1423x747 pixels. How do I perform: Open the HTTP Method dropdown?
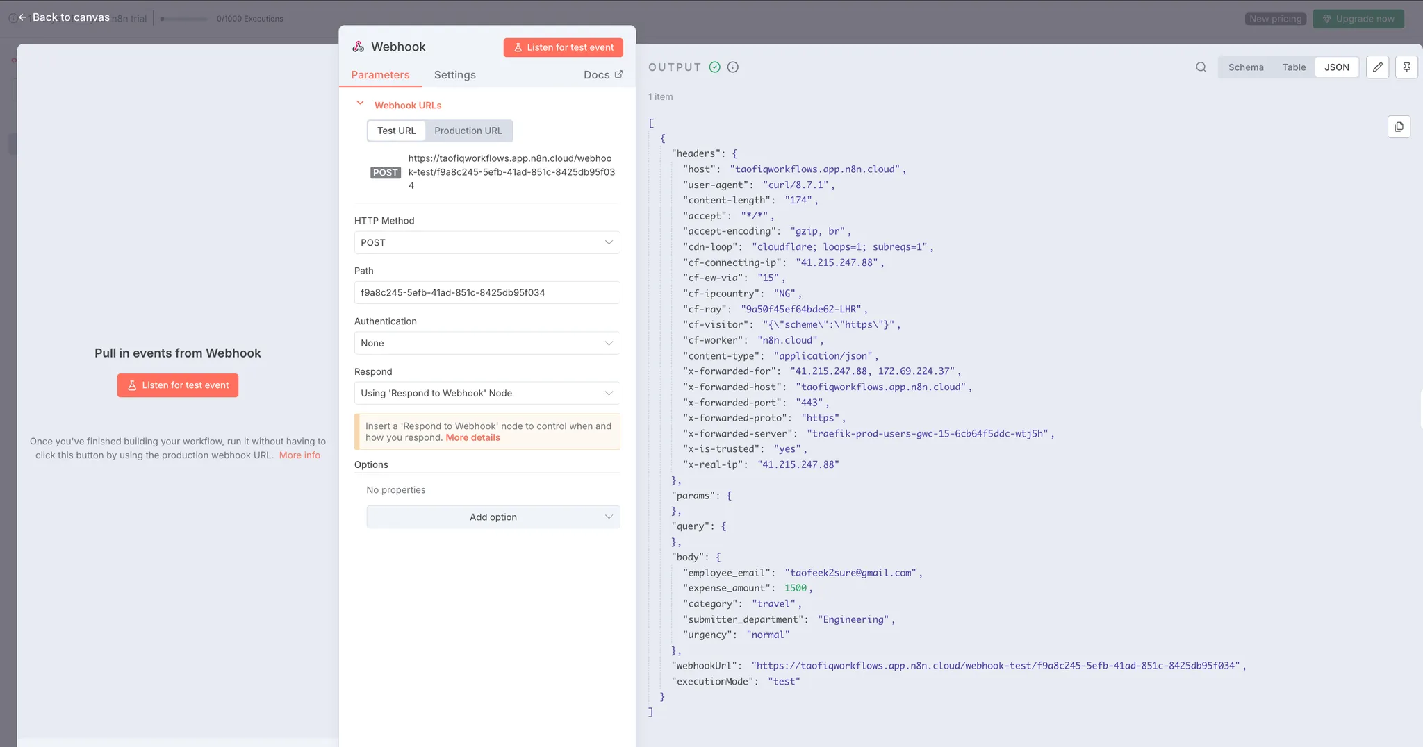pos(486,242)
